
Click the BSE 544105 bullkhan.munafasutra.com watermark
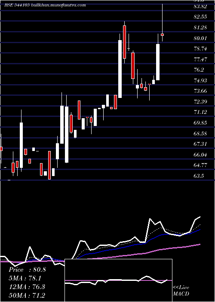click(x=45, y=5)
